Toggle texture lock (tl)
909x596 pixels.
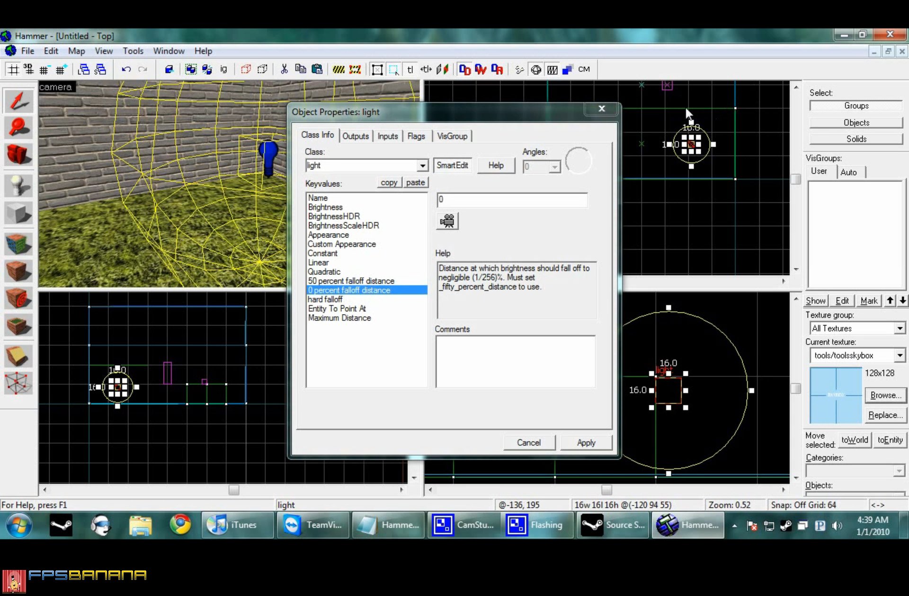point(410,70)
